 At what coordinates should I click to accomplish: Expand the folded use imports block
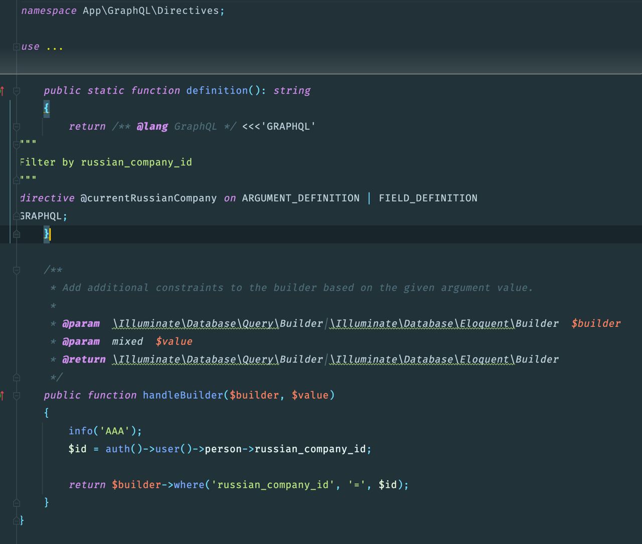tap(17, 47)
